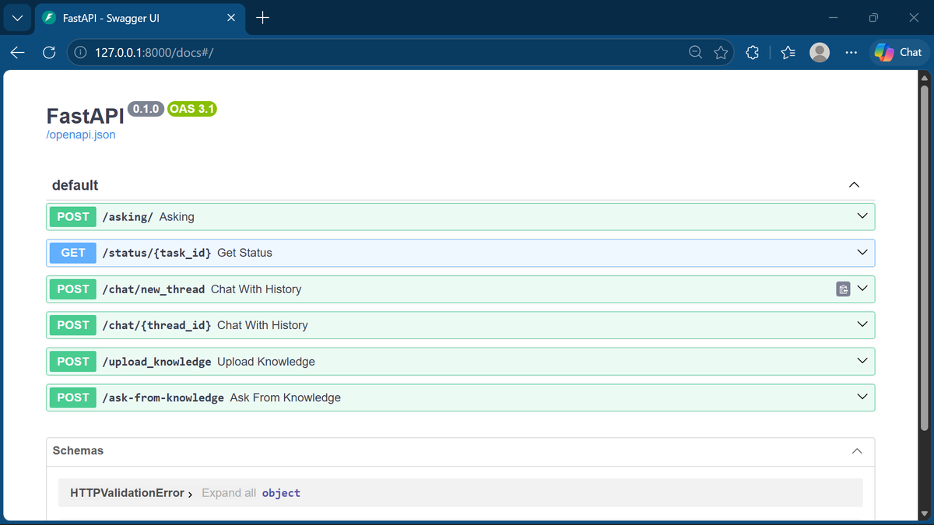Screen dimensions: 934x525
Task: Add this page to favorites
Action: 721,52
